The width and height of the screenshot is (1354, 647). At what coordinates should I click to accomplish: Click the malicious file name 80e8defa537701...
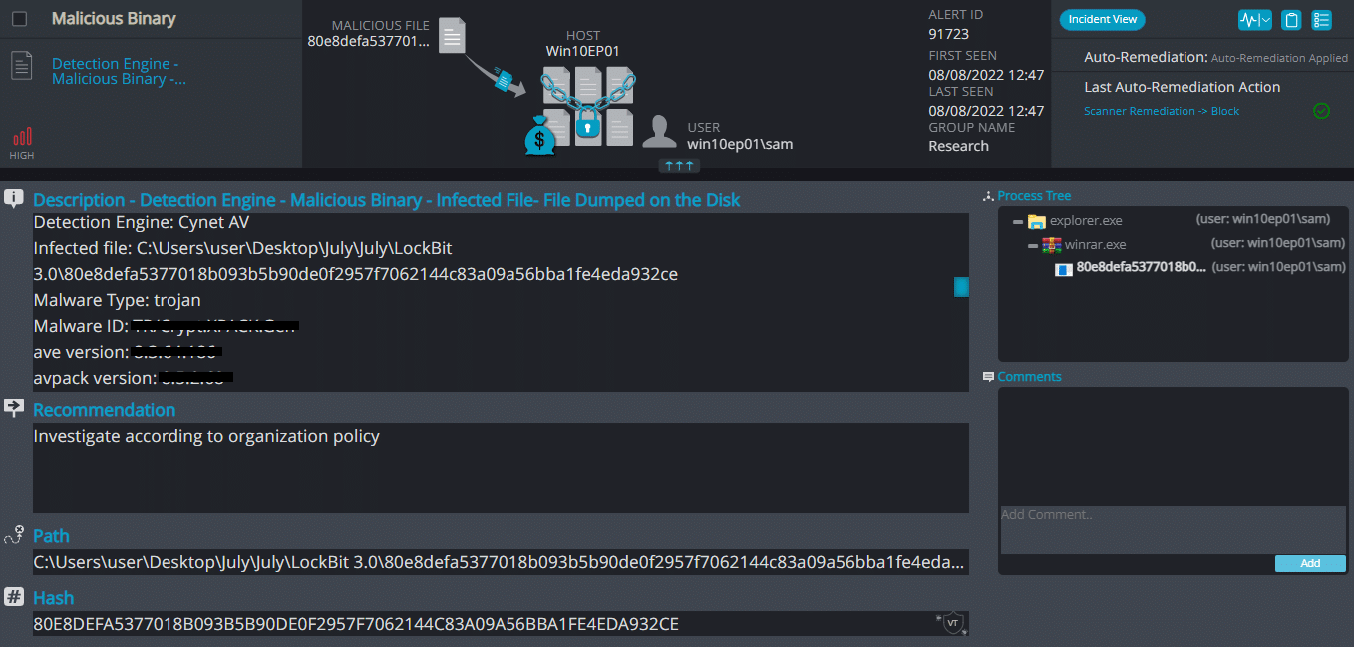point(369,41)
